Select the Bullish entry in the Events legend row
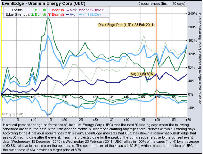The height and width of the screenshot is (154, 203). (x=38, y=10)
